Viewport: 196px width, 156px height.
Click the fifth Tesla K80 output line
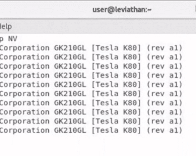(91, 85)
